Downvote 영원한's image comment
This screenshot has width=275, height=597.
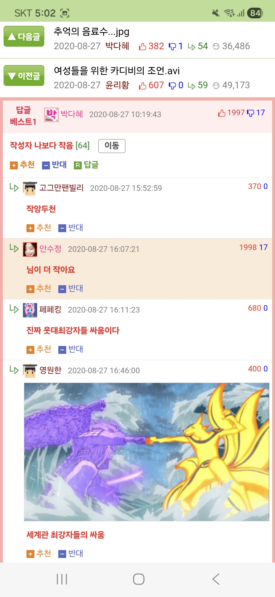pyautogui.click(x=71, y=554)
